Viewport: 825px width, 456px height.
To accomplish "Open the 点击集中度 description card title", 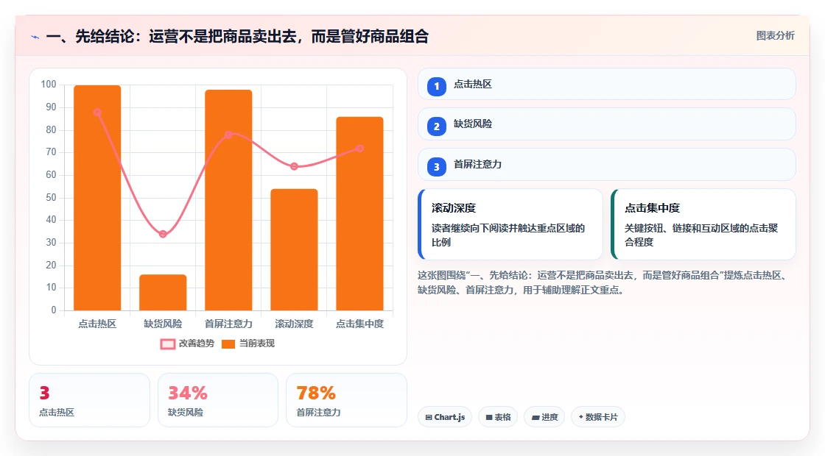I will point(652,208).
